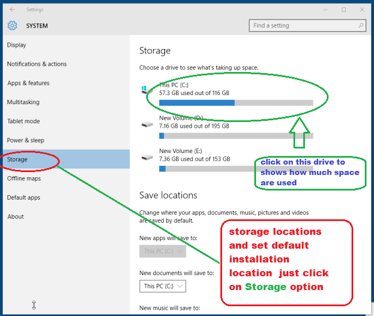Click the SYSTEM gear icon
The height and width of the screenshot is (316, 374).
pyautogui.click(x=12, y=25)
